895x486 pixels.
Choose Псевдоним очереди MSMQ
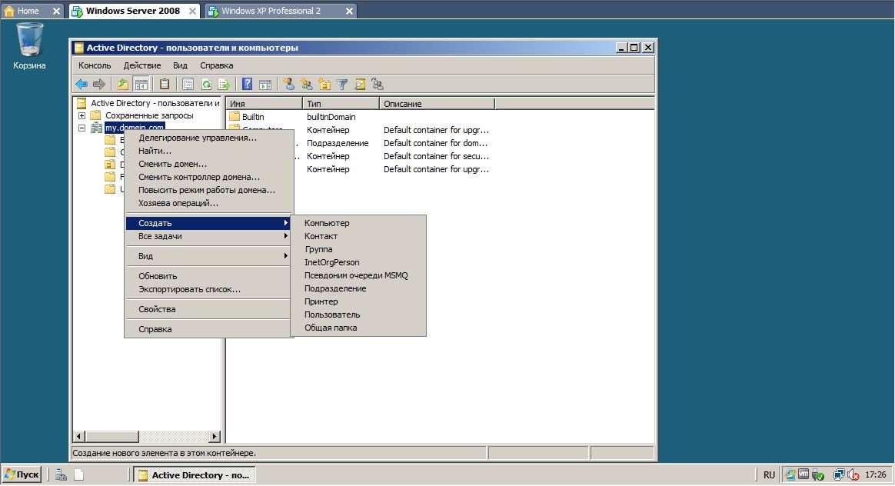tap(358, 276)
